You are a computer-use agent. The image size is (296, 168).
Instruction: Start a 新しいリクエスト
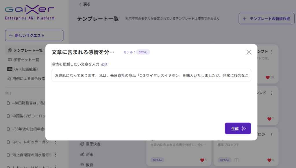(x=34, y=36)
